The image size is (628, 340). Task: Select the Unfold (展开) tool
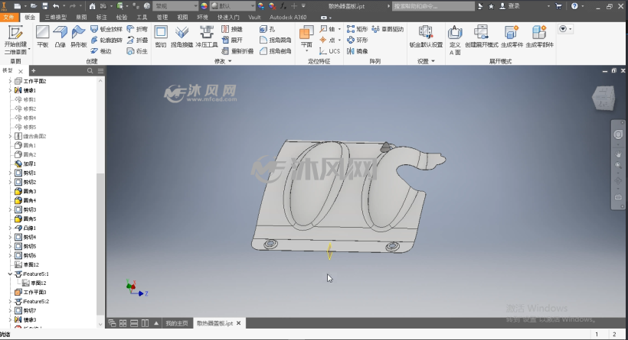[x=232, y=40]
